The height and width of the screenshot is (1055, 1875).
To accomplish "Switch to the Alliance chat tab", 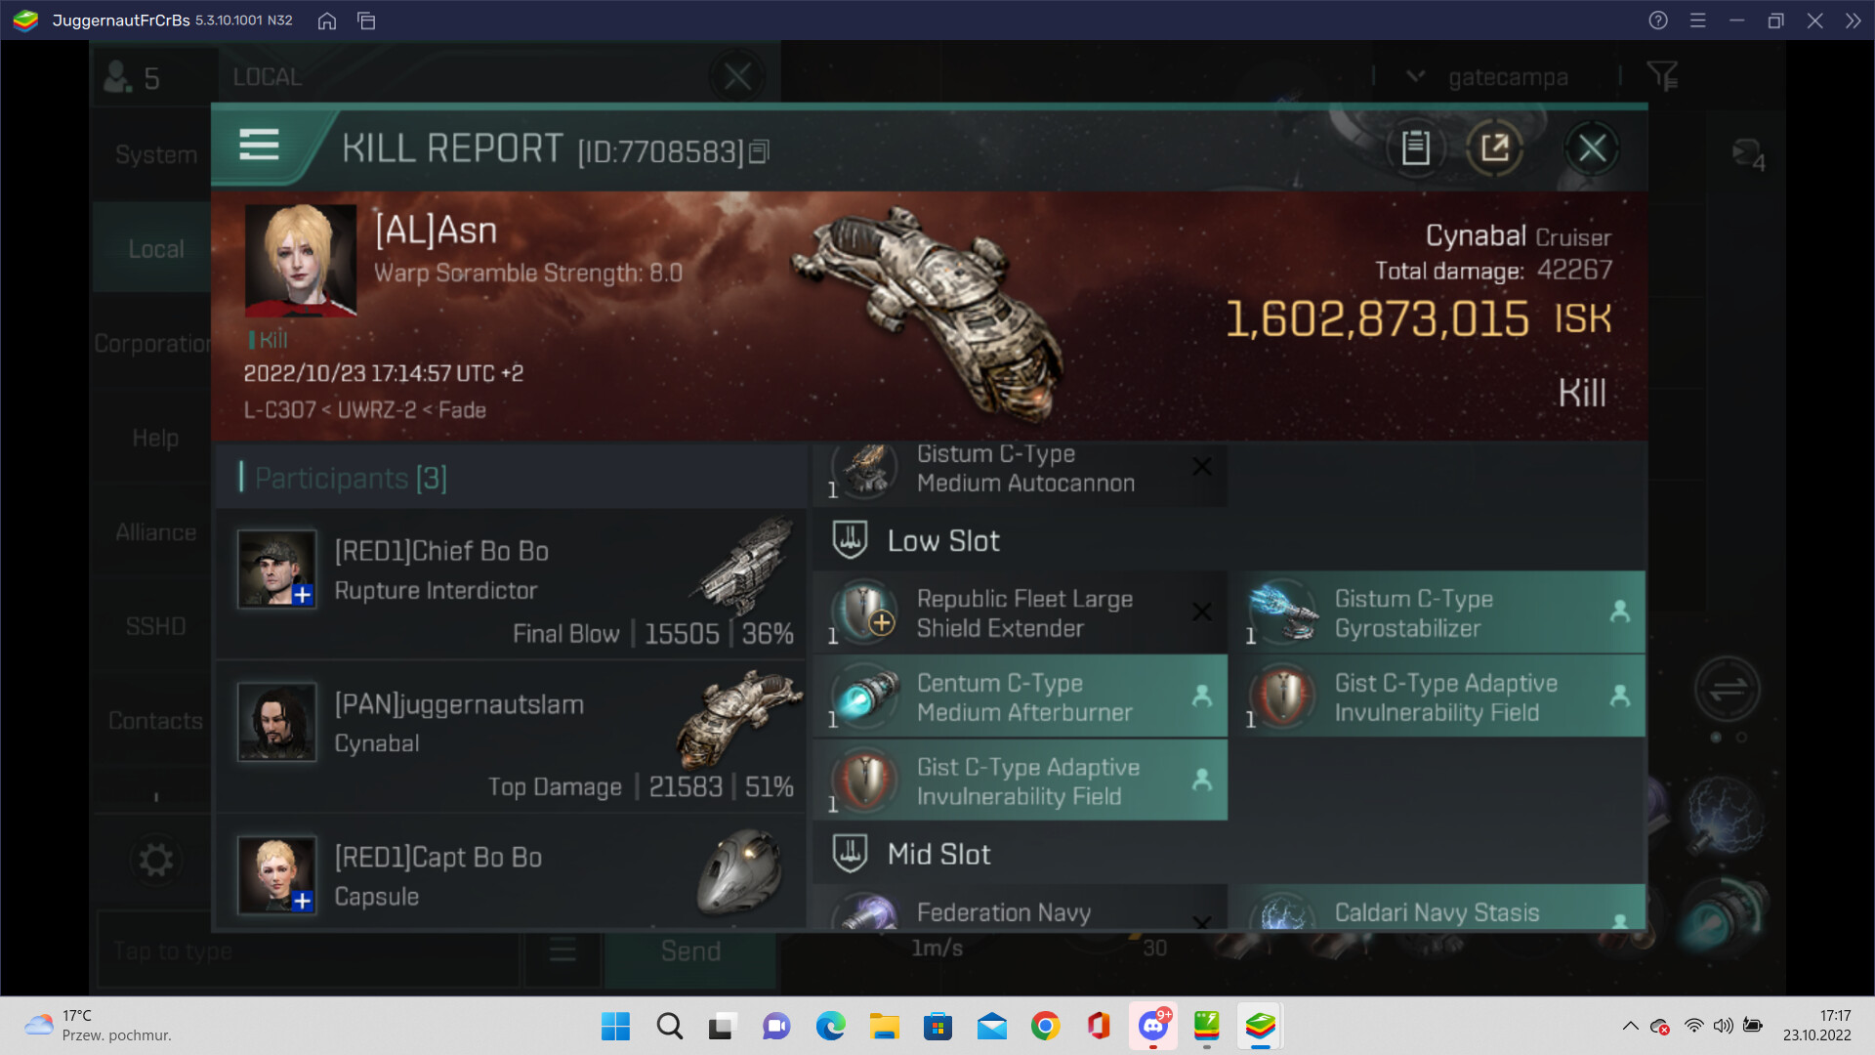I will [x=154, y=532].
